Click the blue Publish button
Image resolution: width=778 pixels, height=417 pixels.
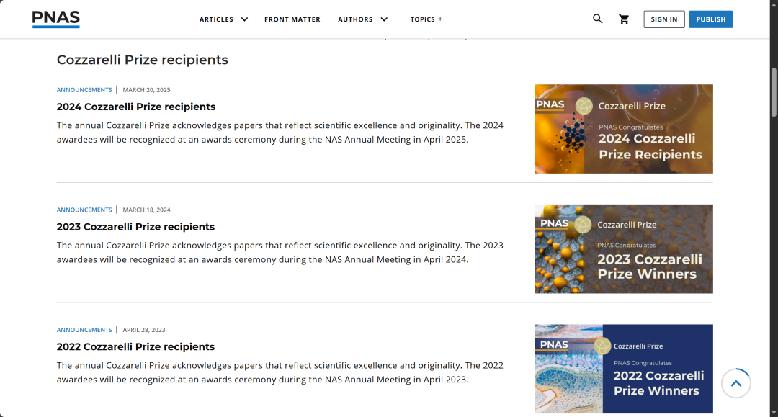[710, 19]
